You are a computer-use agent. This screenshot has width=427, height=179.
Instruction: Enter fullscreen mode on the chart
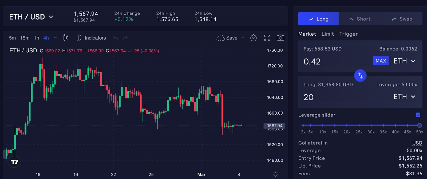click(x=267, y=38)
